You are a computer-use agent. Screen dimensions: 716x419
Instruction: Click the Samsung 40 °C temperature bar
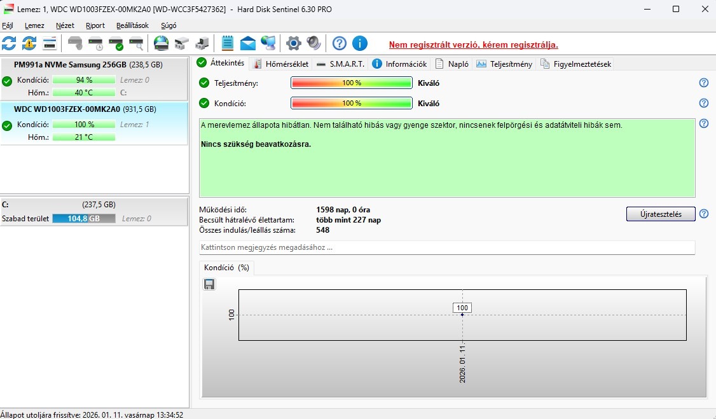pyautogui.click(x=83, y=93)
